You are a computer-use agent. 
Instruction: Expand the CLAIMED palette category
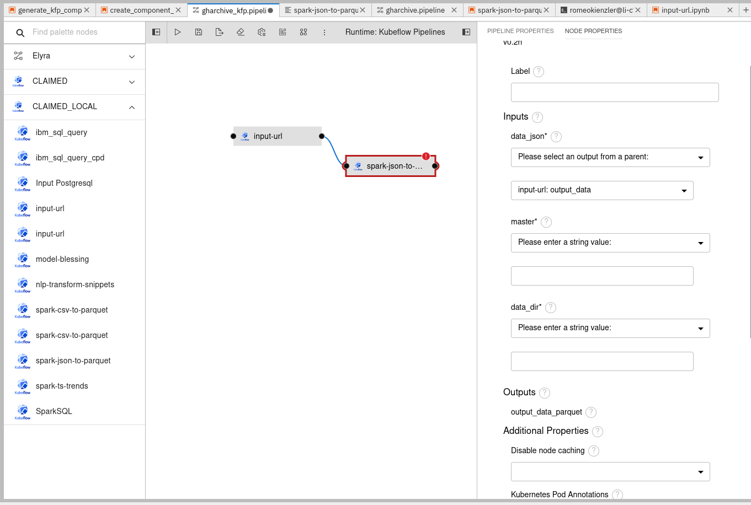click(x=131, y=81)
